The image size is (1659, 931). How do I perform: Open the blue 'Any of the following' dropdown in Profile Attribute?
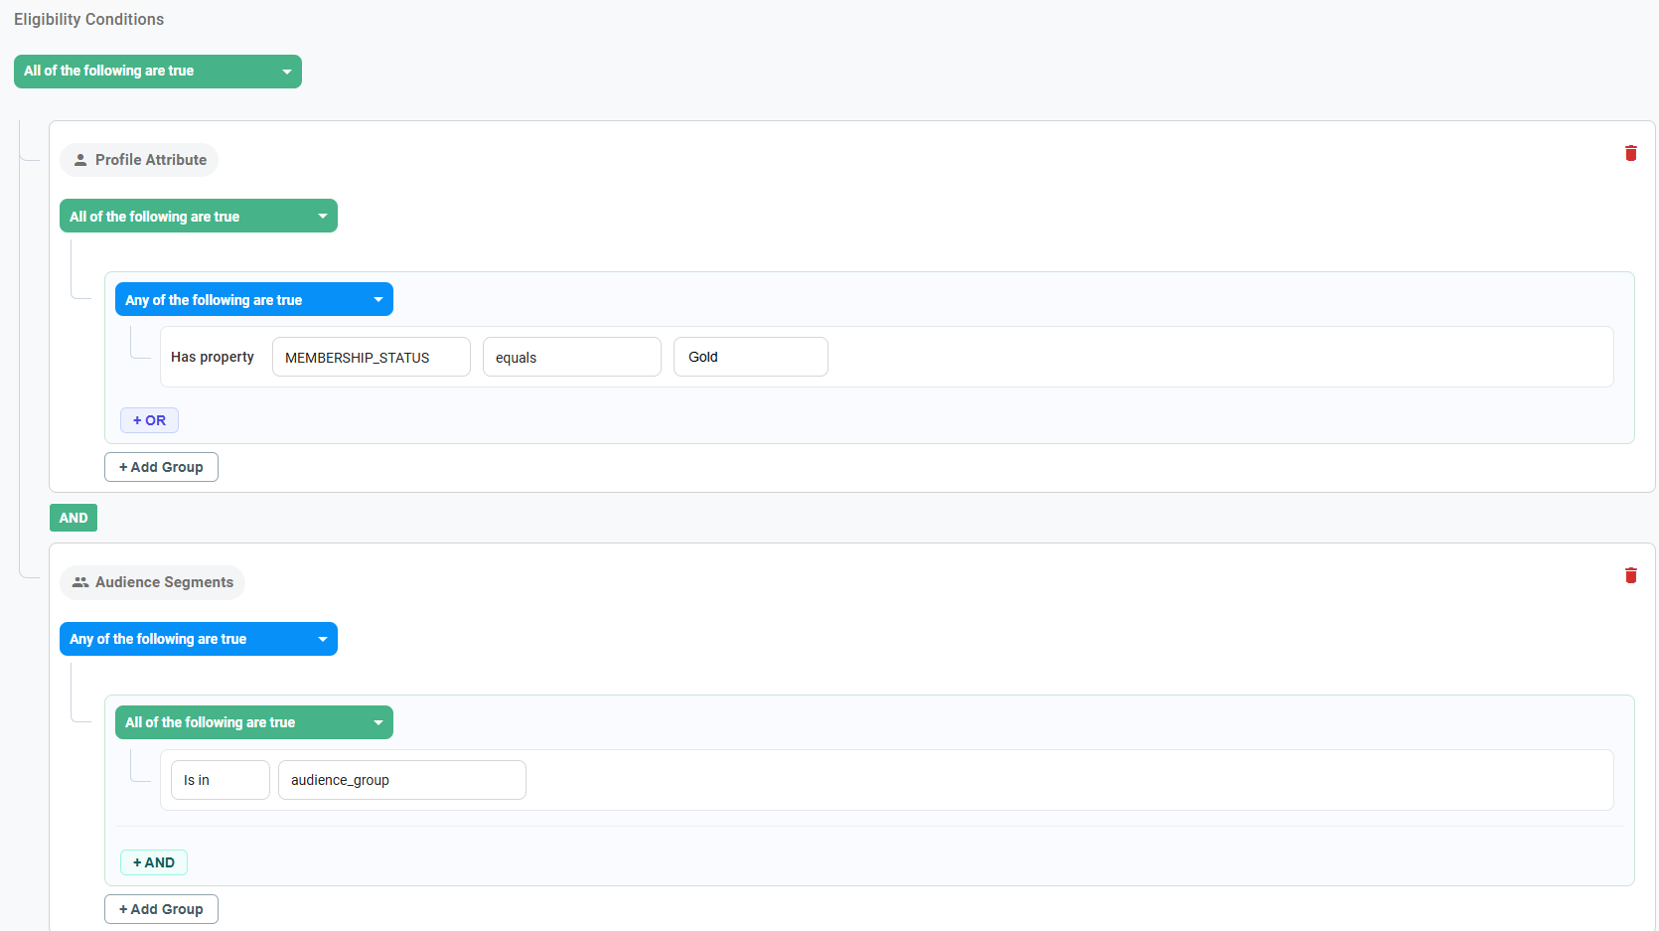[x=254, y=299]
